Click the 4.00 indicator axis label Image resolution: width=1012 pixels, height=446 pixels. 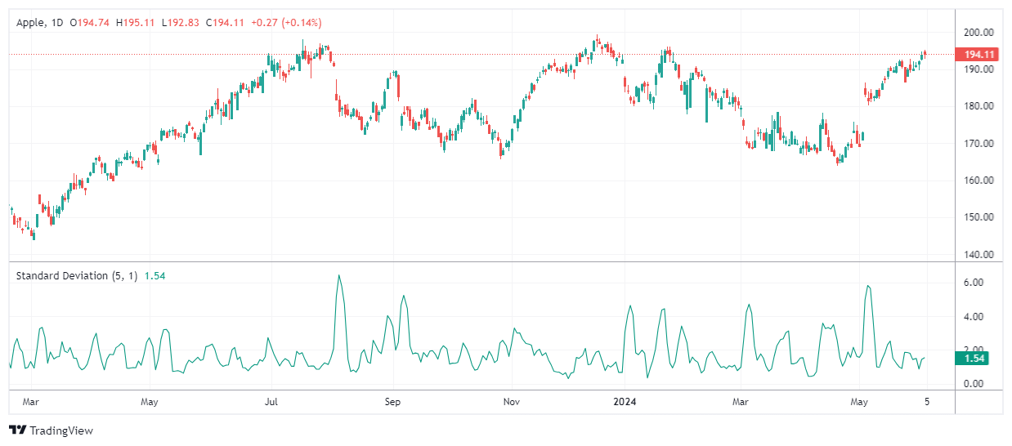tap(973, 317)
